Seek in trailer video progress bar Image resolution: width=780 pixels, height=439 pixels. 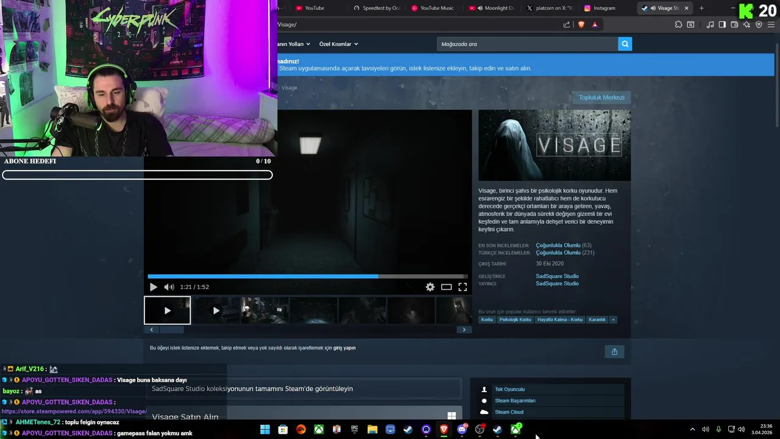[x=308, y=276]
